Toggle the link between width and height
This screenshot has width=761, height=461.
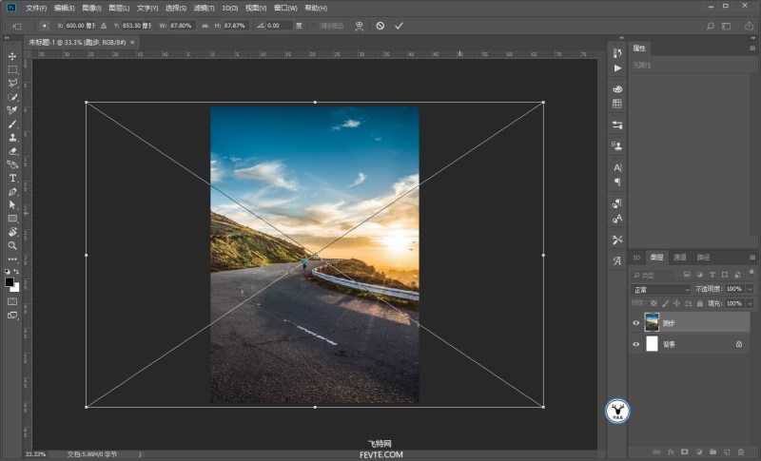tap(204, 26)
